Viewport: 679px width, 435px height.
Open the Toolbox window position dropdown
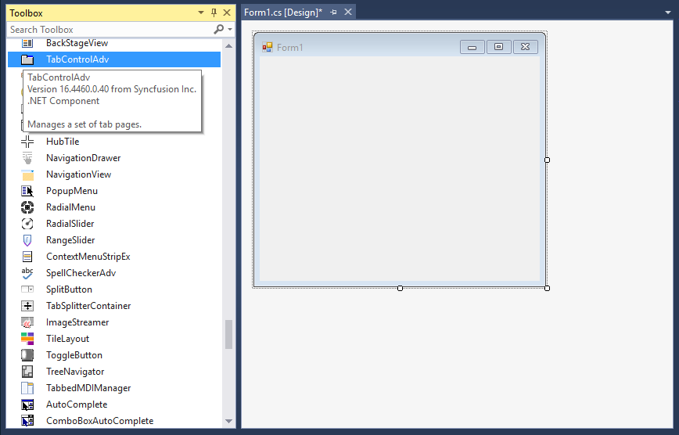[x=201, y=13]
